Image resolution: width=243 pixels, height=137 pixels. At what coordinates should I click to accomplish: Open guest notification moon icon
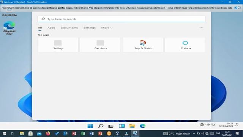(x=237, y=124)
